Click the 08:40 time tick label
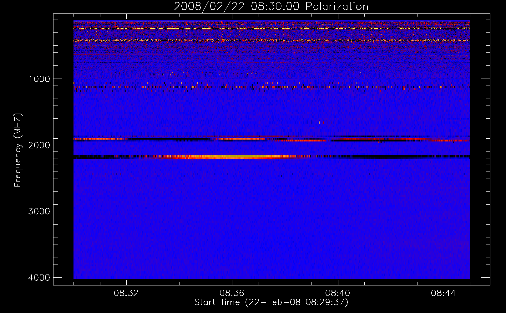 tap(338, 293)
